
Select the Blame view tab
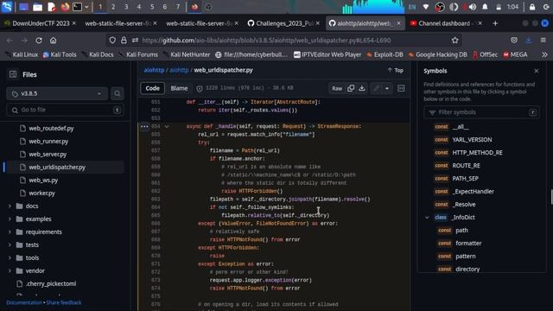[x=179, y=88]
